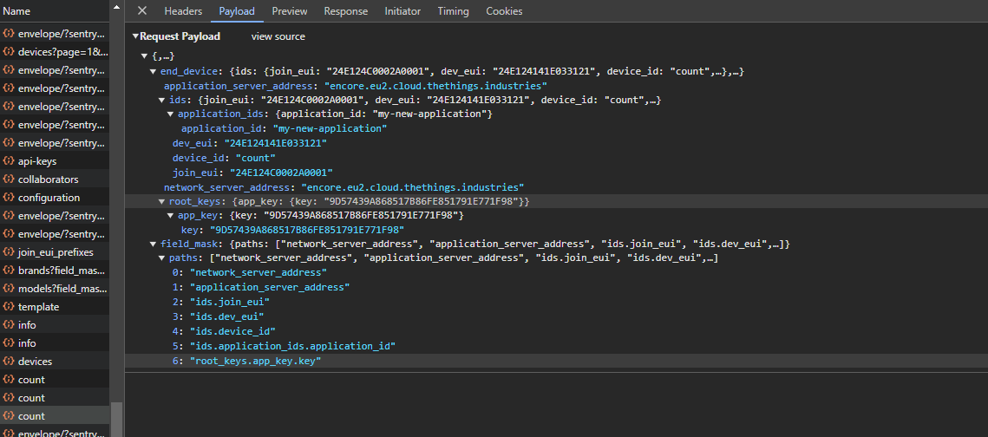Collapse the root {,…} object node

coord(146,56)
